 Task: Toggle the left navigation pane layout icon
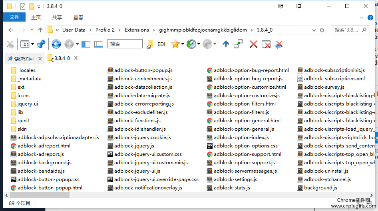[86, 44]
